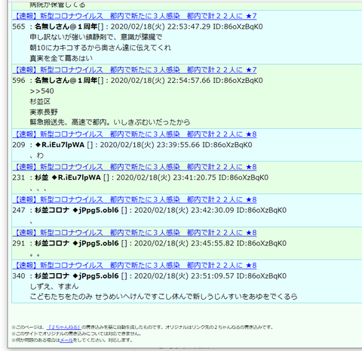The image size is (362, 351).
Task: Click ID:86oXzBqK0 on post 291
Action: tap(262, 243)
